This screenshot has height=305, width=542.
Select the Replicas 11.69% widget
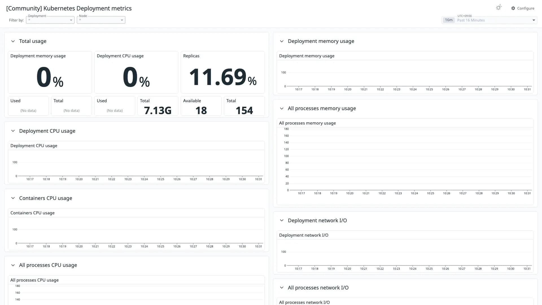click(223, 72)
